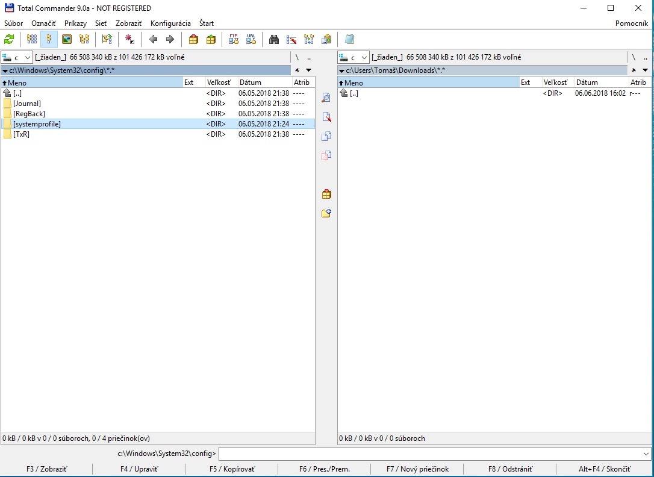The width and height of the screenshot is (654, 477).
Task: Click Move files icon between panels
Action: tap(326, 155)
